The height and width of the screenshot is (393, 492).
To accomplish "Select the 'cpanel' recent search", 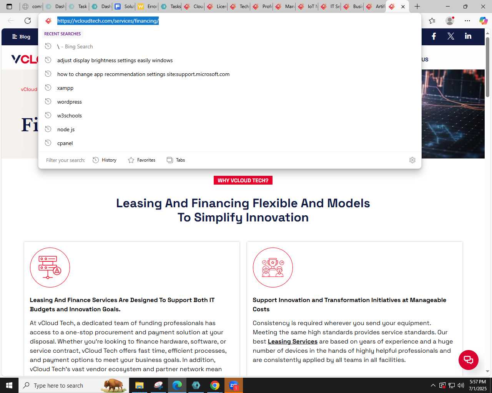I will tap(230, 143).
